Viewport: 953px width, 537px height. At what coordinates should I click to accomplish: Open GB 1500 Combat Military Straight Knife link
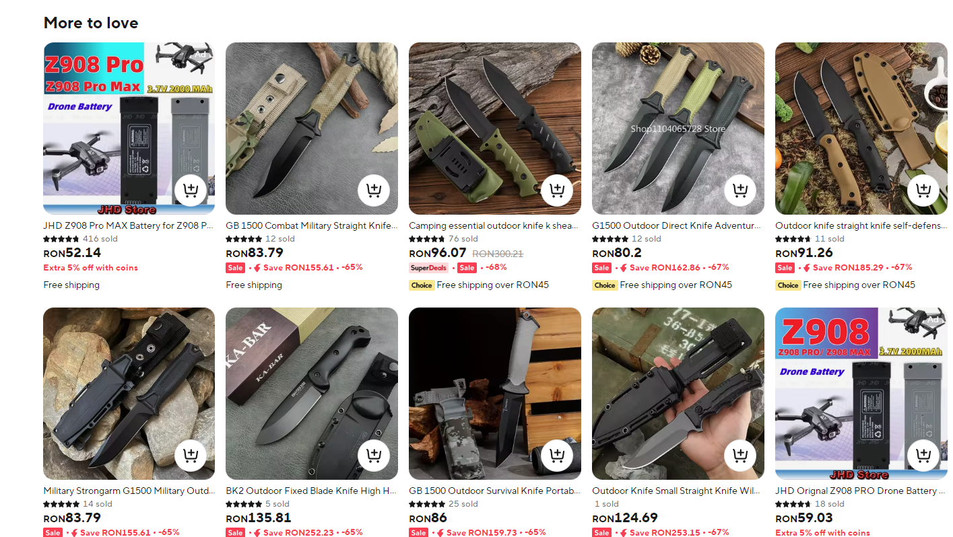click(312, 226)
